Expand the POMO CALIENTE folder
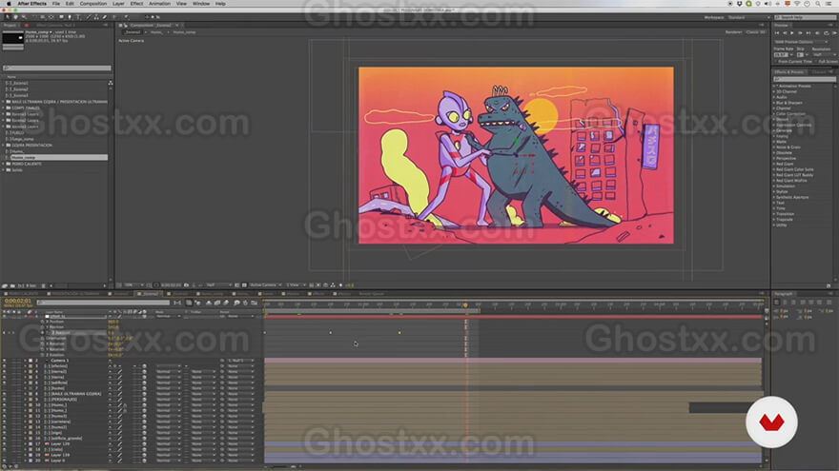 coord(3,164)
